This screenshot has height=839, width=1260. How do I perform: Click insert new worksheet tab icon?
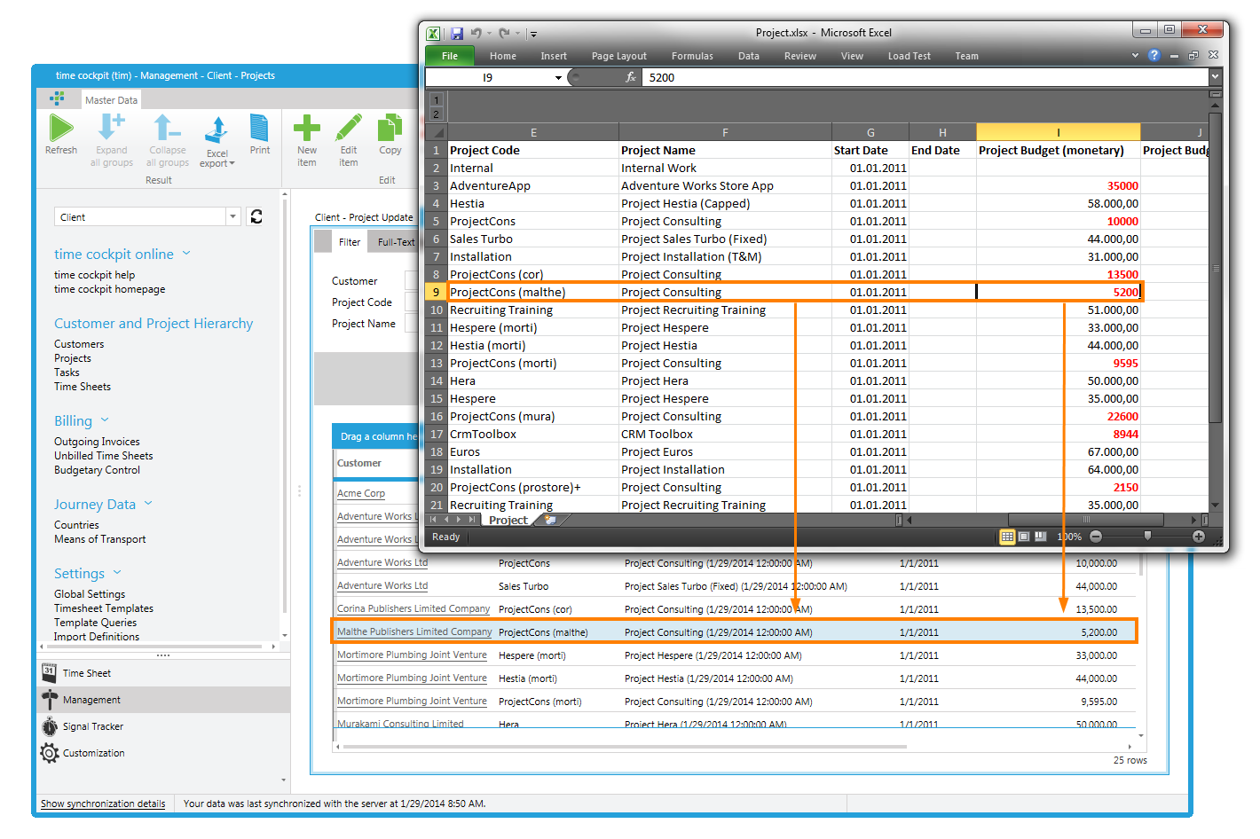(550, 520)
